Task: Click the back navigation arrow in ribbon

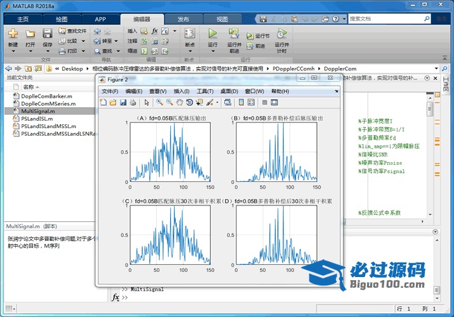Action: 97,31
